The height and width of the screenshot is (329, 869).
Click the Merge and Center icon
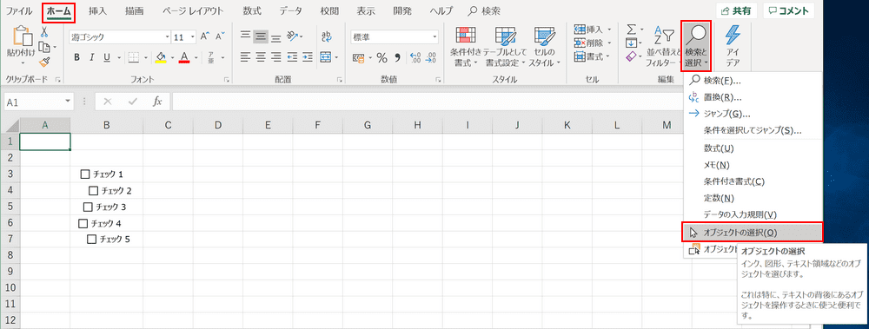(325, 56)
